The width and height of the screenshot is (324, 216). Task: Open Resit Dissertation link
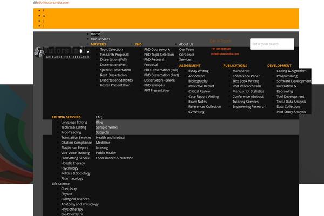coord(113,75)
